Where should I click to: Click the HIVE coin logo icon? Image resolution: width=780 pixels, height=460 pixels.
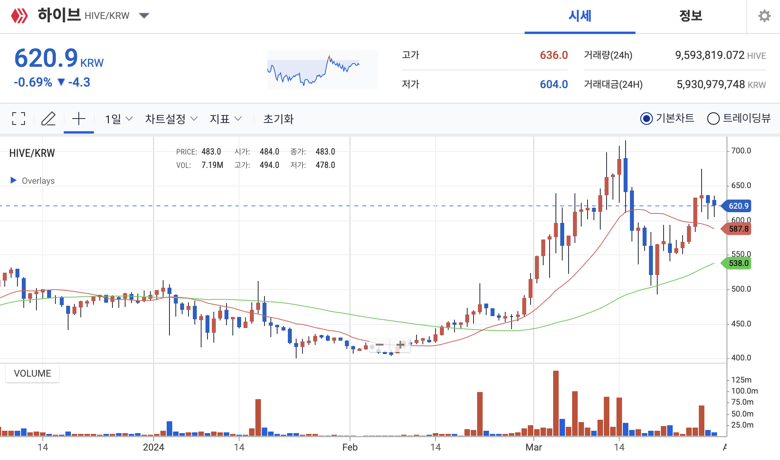click(x=19, y=16)
